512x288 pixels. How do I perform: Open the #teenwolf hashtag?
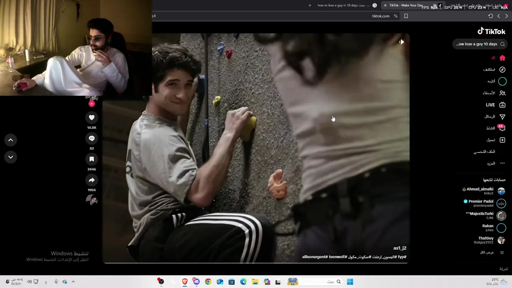[338, 257]
